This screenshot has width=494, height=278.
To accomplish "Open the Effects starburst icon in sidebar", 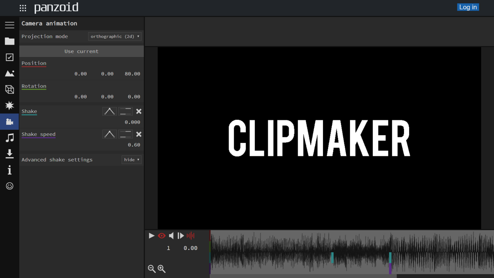I will 10,106.
